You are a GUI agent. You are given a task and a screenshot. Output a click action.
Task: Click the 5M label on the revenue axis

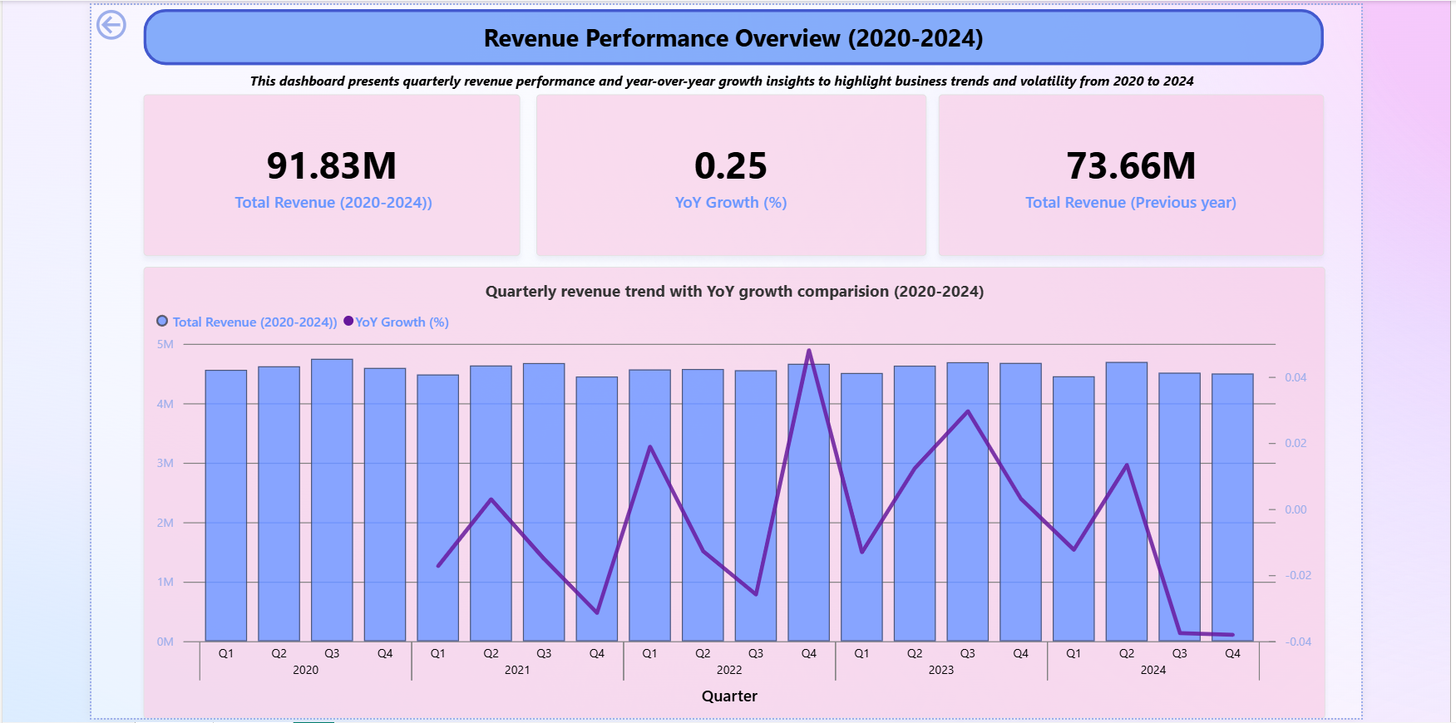click(165, 344)
